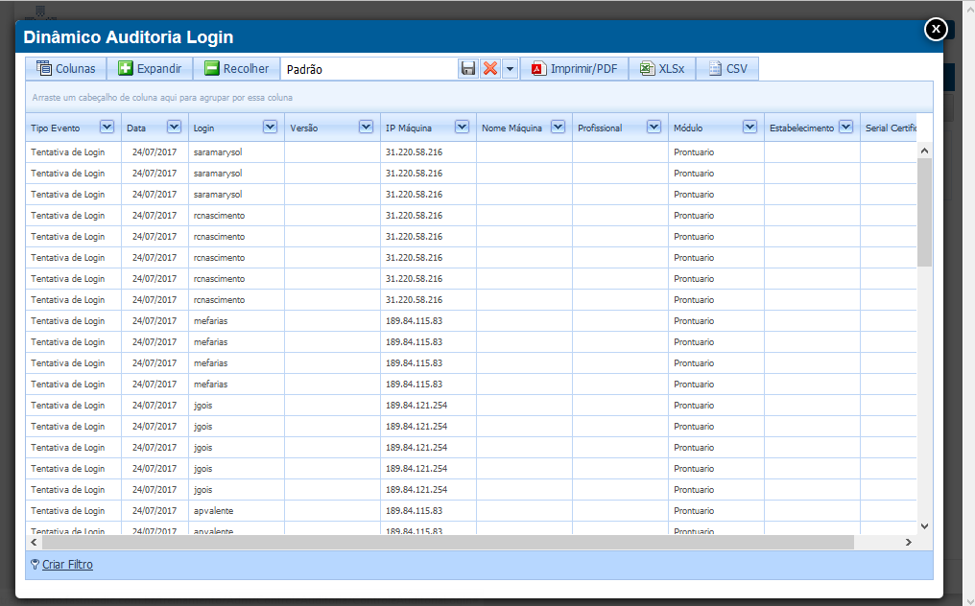The image size is (975, 606).
Task: Open the Nome Máquina column filter dropdown
Action: [559, 127]
